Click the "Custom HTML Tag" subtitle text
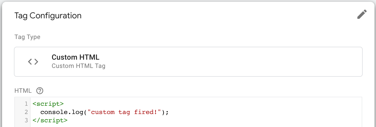The height and width of the screenshot is (127, 376). pos(78,66)
